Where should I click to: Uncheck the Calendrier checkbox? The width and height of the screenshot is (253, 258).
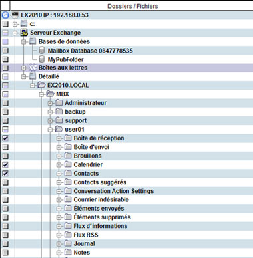point(5,164)
